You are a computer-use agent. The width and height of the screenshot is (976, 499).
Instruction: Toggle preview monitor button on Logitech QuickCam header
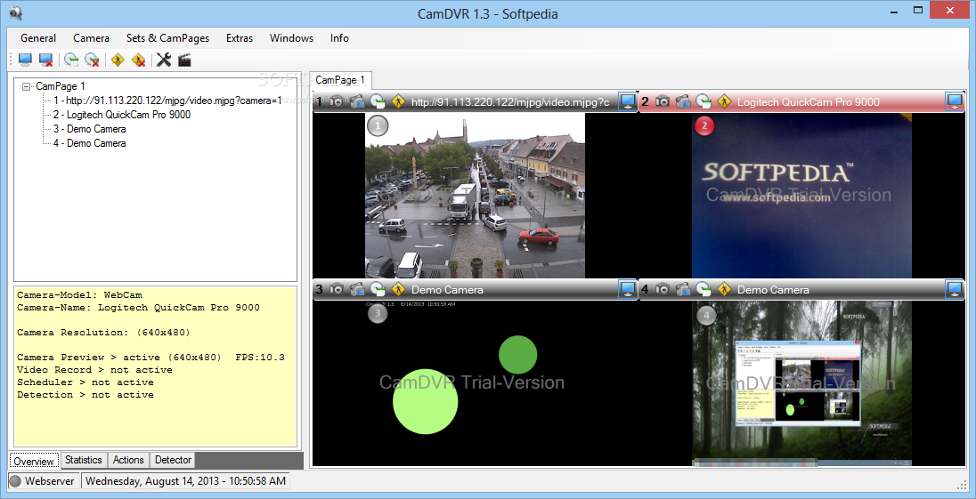coord(955,102)
